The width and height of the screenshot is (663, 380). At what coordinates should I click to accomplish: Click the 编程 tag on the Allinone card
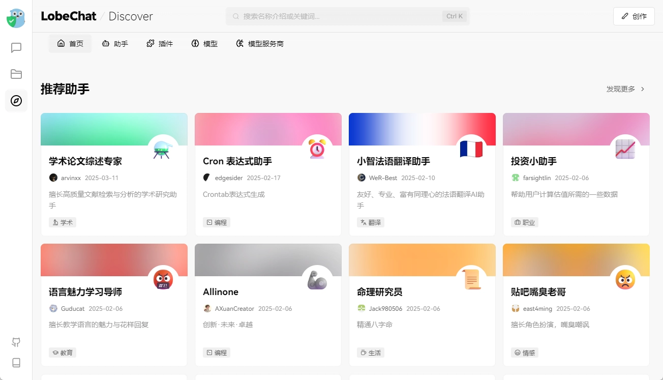click(x=217, y=352)
